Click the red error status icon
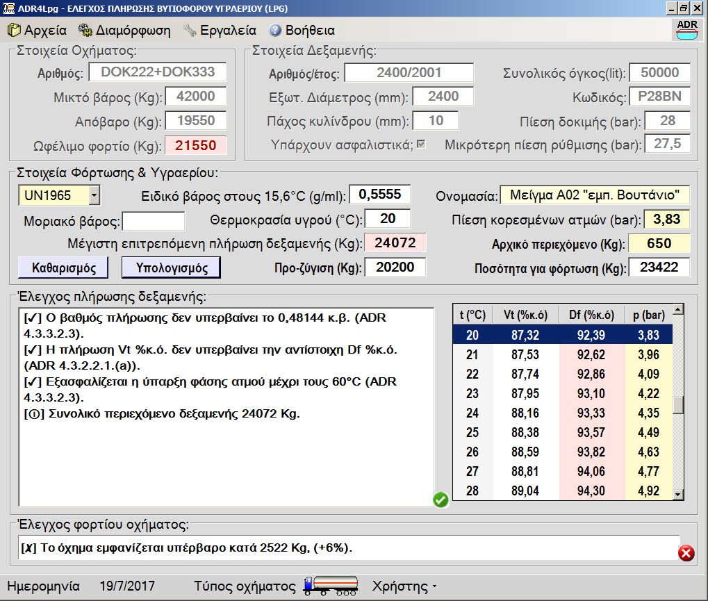 click(686, 553)
